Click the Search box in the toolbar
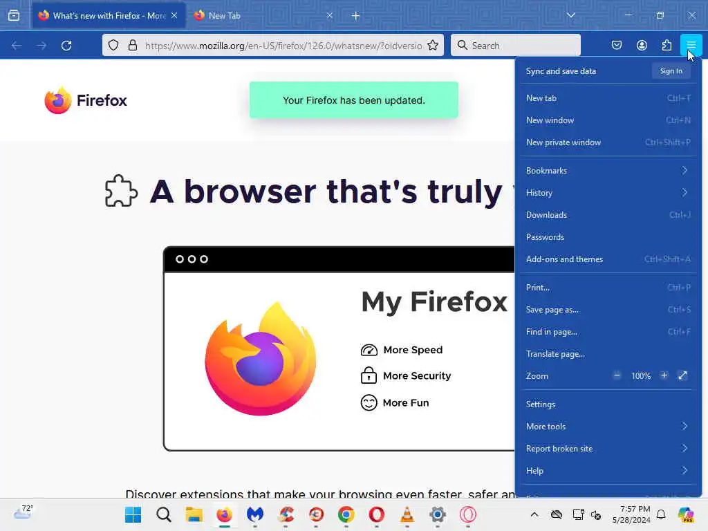Image resolution: width=708 pixels, height=531 pixels. [516, 45]
